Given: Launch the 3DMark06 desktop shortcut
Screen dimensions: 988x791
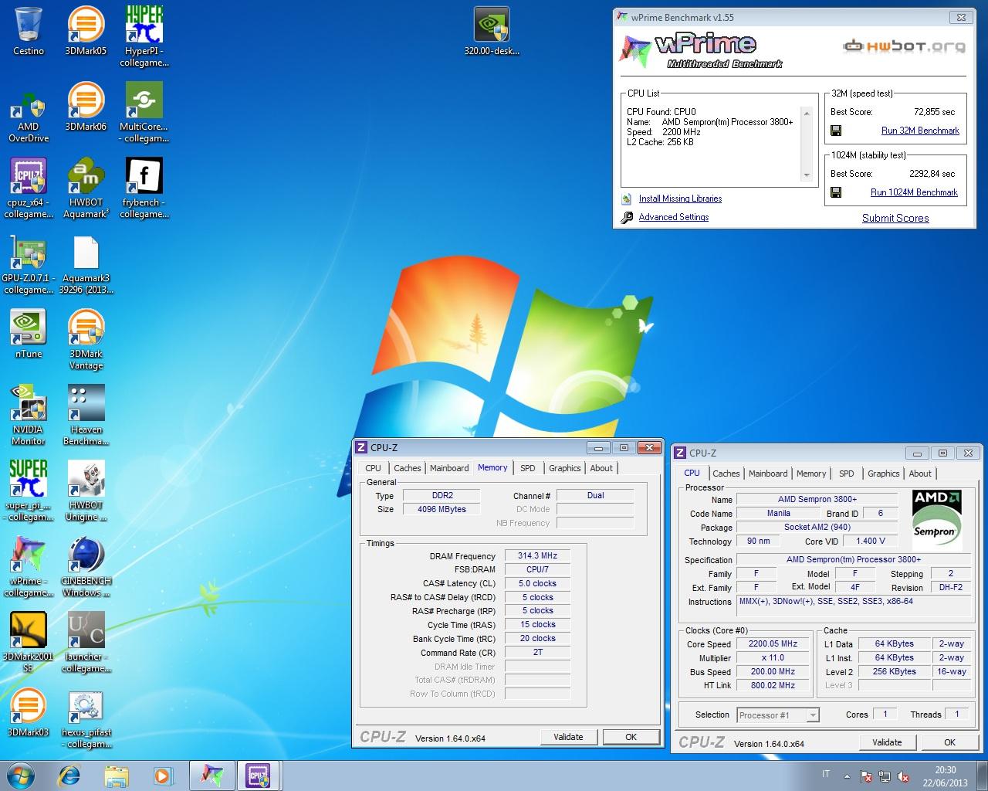Looking at the screenshot, I should 86,107.
